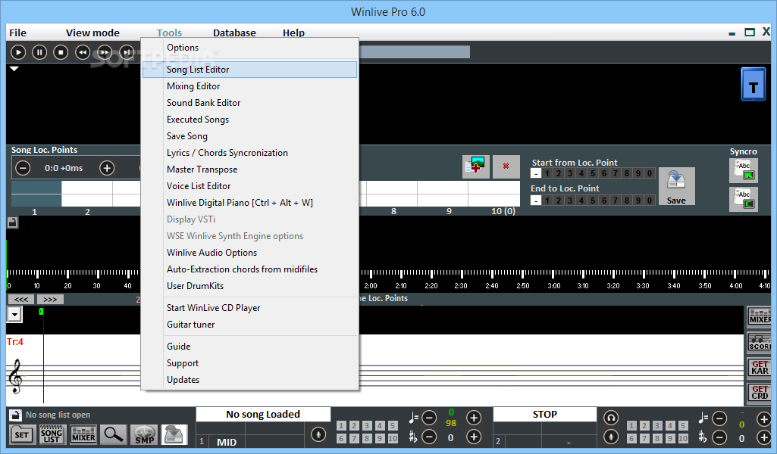Open the Syncro chords (C) icon
This screenshot has width=777, height=454.
pos(744,198)
